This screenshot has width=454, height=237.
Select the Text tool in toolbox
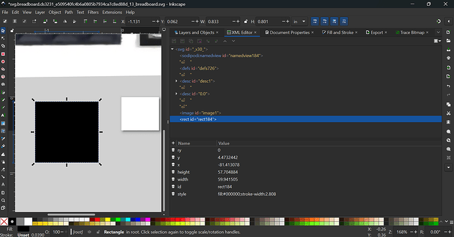3,115
